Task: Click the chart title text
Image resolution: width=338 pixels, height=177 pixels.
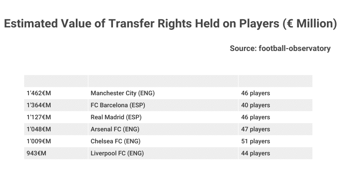Action: [170, 24]
